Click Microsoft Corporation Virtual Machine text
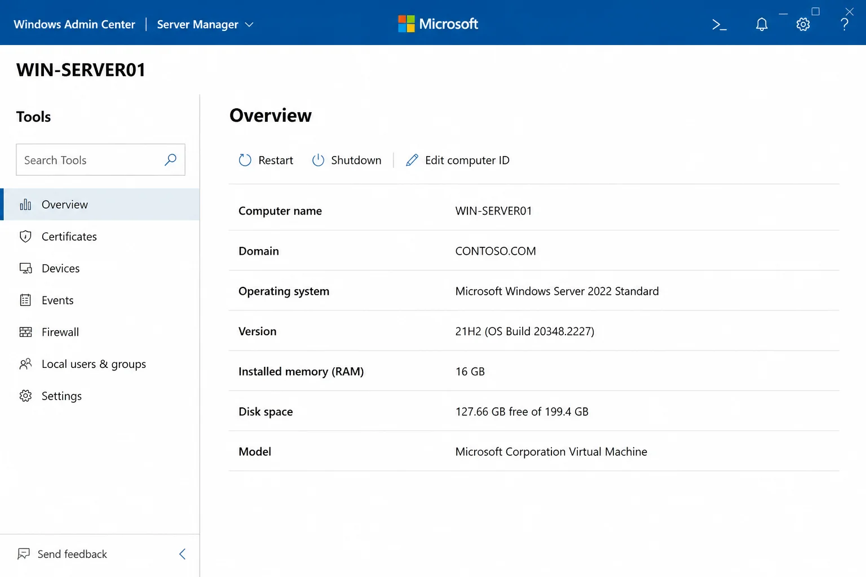The image size is (866, 577). [551, 452]
